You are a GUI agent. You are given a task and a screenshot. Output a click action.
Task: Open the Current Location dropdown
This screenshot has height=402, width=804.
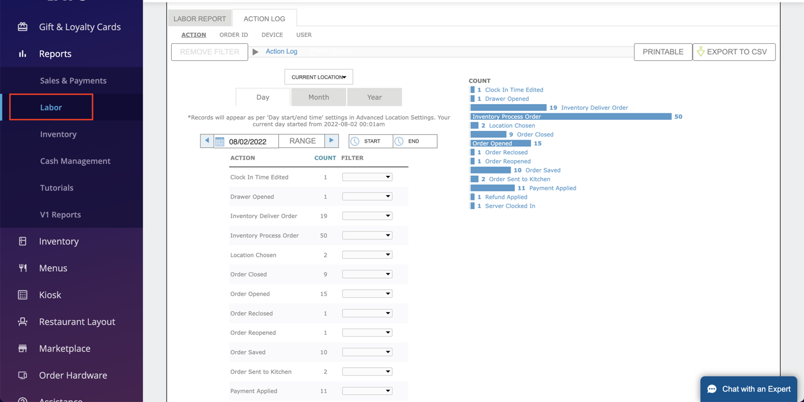pyautogui.click(x=318, y=77)
